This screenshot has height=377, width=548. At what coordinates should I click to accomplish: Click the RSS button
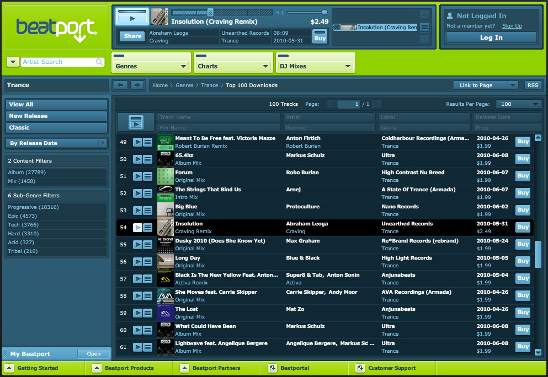point(533,85)
